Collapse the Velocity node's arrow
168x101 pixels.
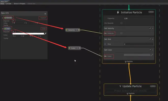[77, 30]
